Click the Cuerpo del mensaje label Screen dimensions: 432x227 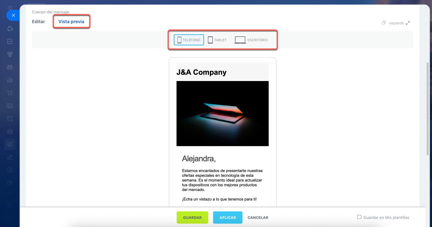tap(51, 12)
